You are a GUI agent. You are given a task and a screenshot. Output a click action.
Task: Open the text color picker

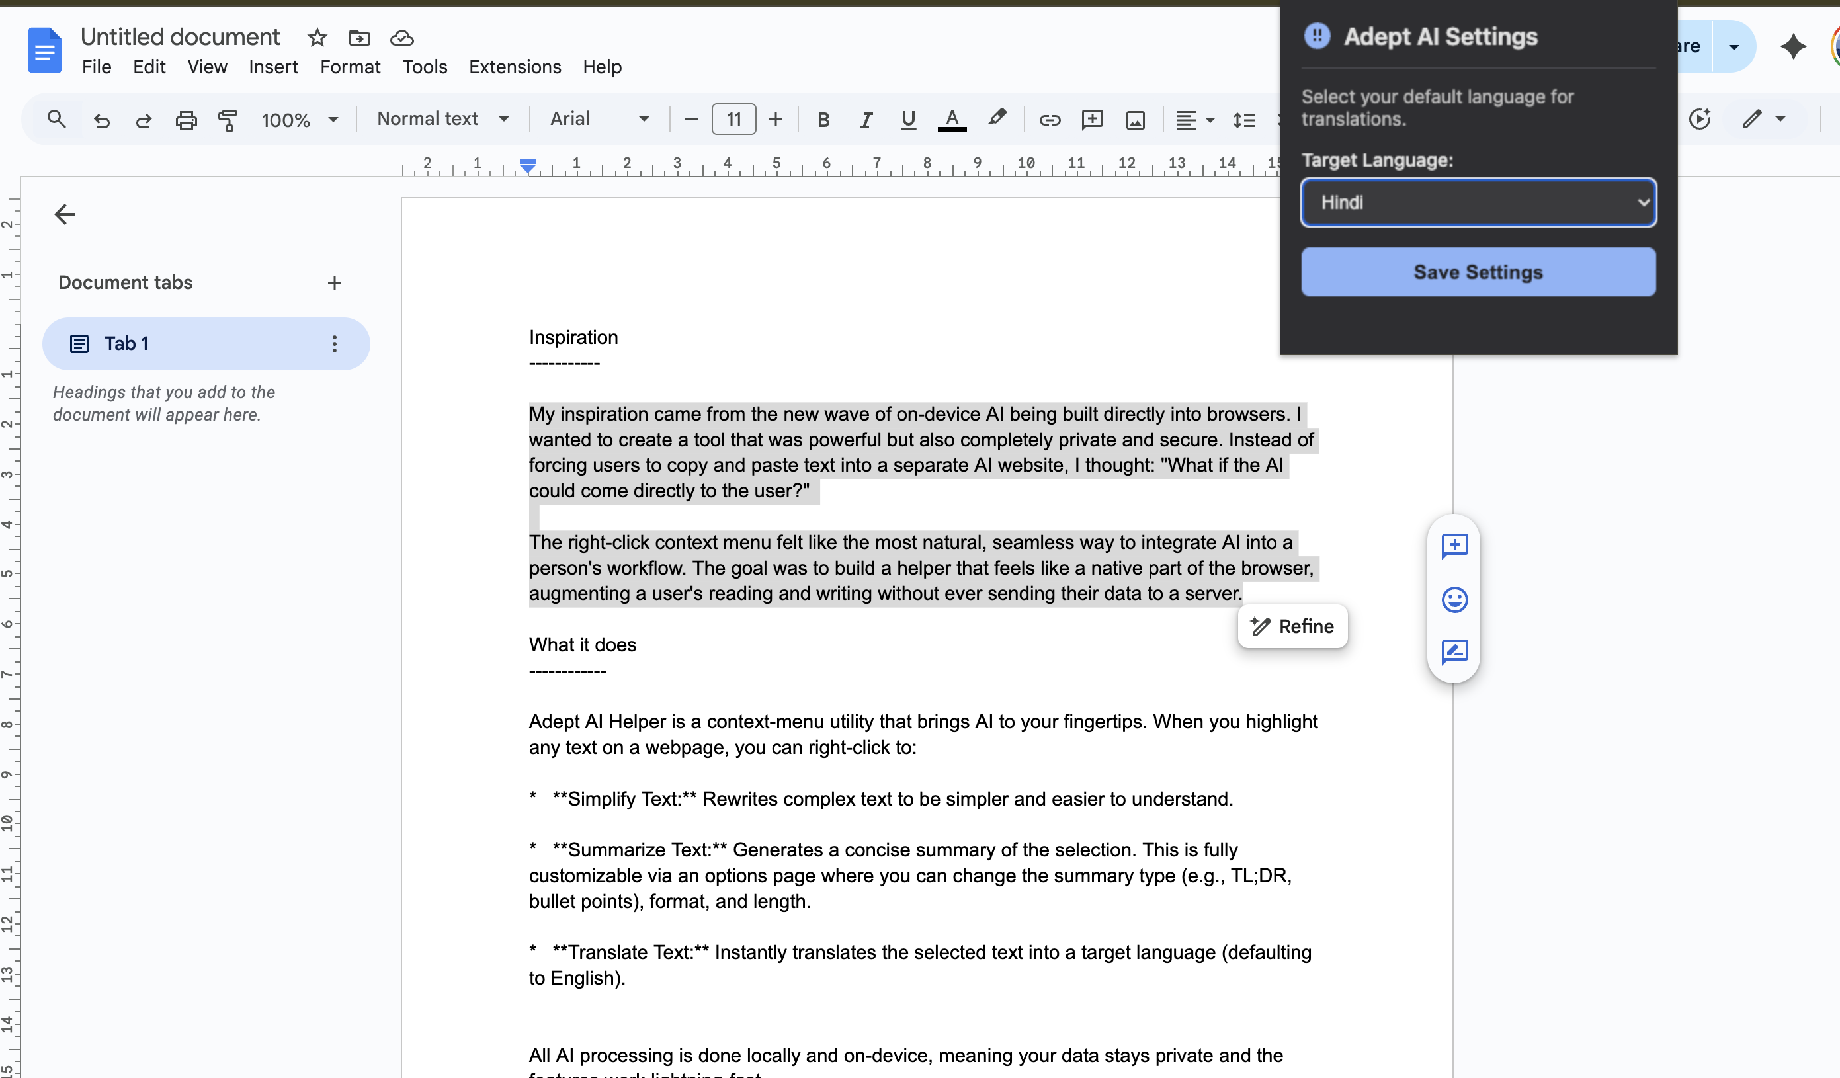(951, 120)
